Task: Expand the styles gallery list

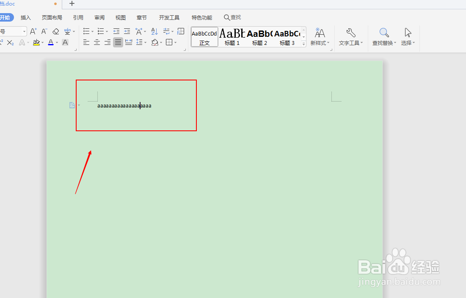Action: point(304,44)
